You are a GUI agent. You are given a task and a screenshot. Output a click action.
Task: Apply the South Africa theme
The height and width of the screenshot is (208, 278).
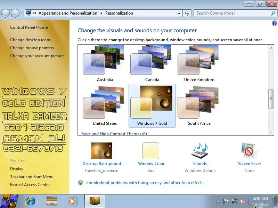point(199,106)
